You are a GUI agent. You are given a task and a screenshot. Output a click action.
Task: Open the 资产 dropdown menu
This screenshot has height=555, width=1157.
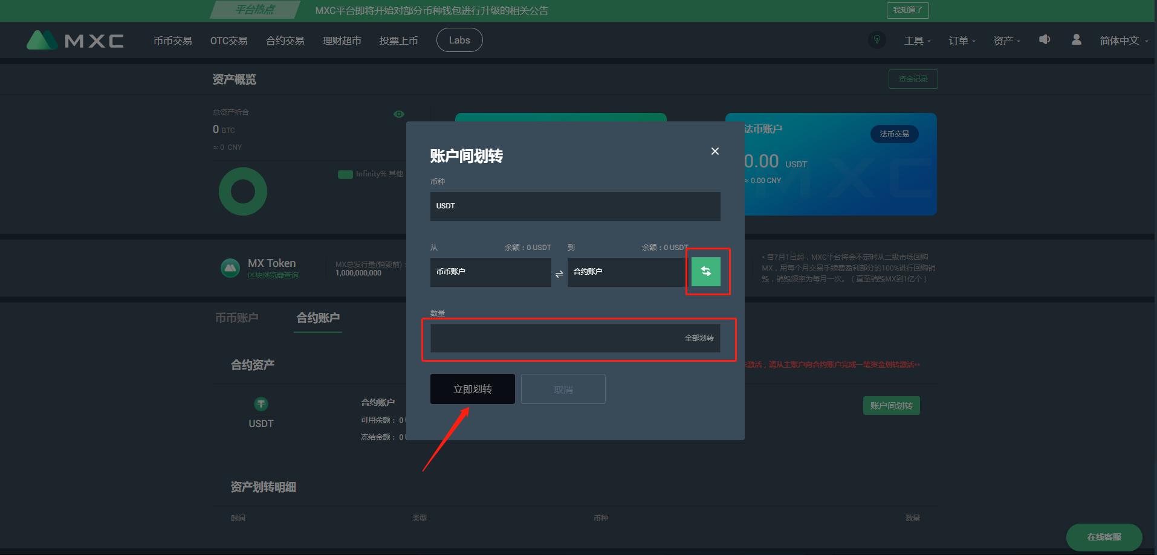1006,40
